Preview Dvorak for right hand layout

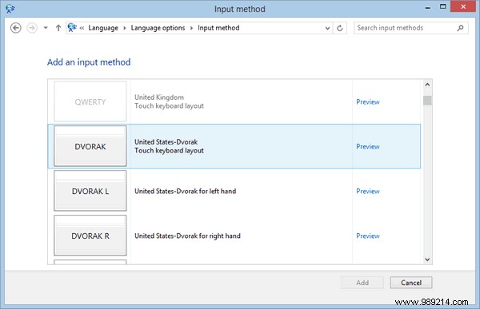tap(368, 236)
